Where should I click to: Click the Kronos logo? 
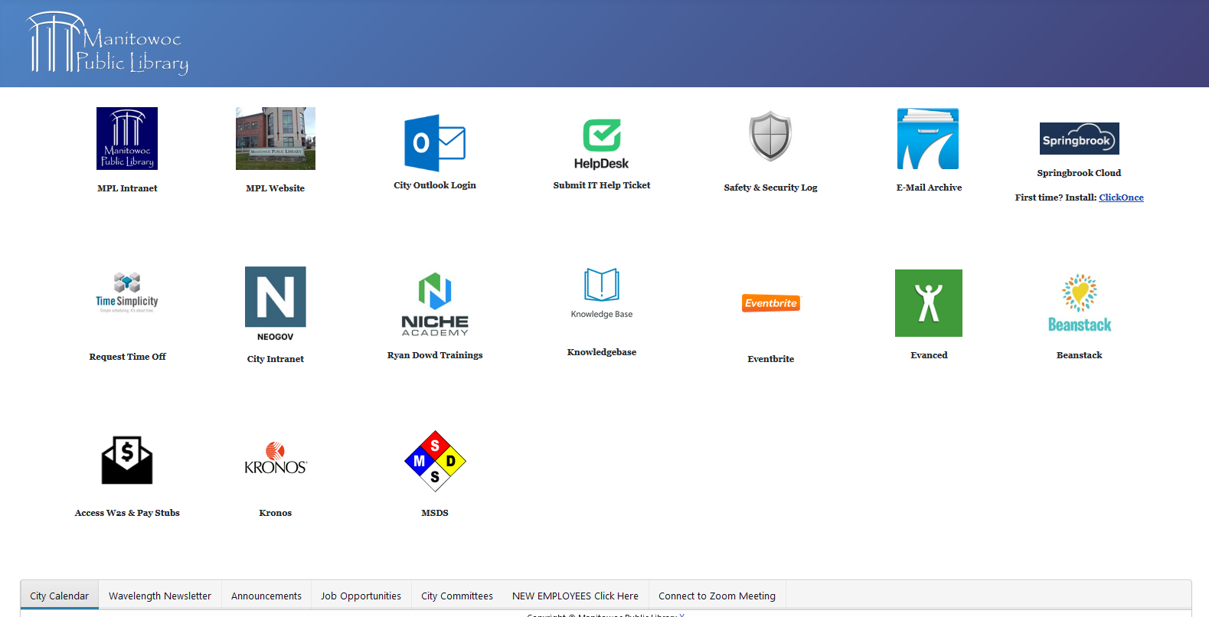(276, 459)
